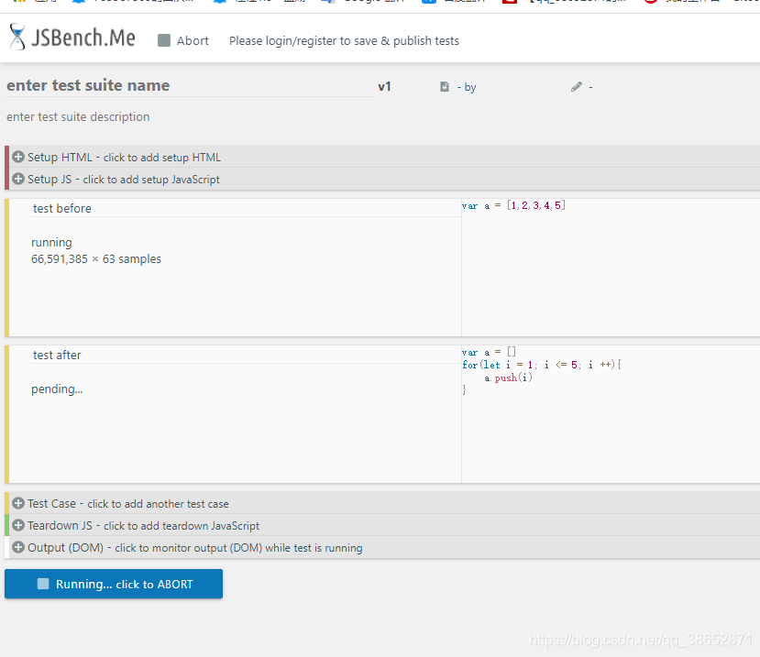Click the 66,591,385 × 63 samples result
The width and height of the screenshot is (760, 657).
pyautogui.click(x=96, y=259)
